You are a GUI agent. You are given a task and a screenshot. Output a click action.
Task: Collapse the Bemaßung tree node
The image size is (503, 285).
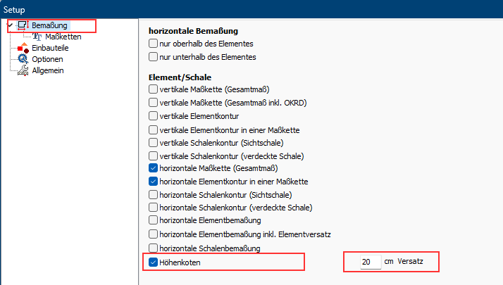coord(11,25)
